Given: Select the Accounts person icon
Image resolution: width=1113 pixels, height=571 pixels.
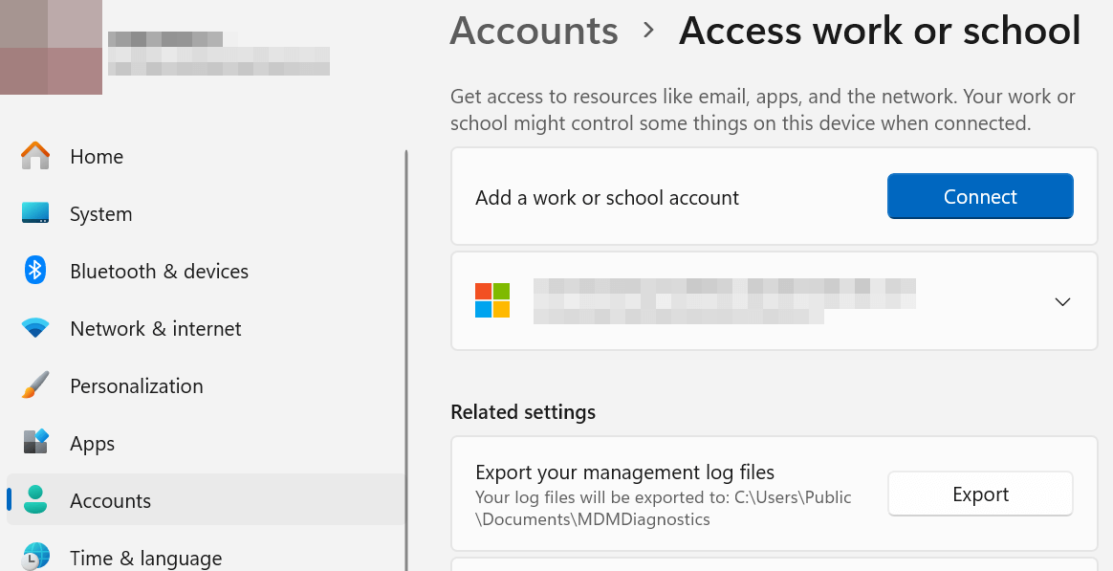Looking at the screenshot, I should point(35,500).
